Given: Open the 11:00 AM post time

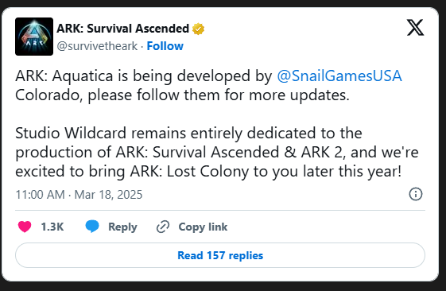Looking at the screenshot, I should pyautogui.click(x=40, y=195).
